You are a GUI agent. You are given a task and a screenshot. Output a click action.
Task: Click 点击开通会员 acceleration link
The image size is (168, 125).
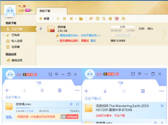coord(90,35)
